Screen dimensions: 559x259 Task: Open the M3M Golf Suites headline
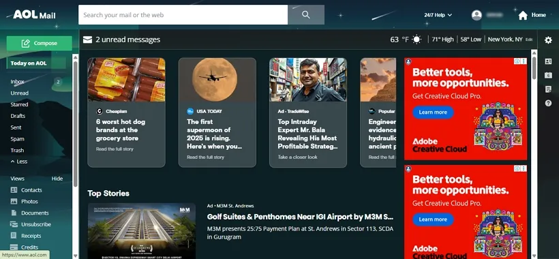click(300, 217)
